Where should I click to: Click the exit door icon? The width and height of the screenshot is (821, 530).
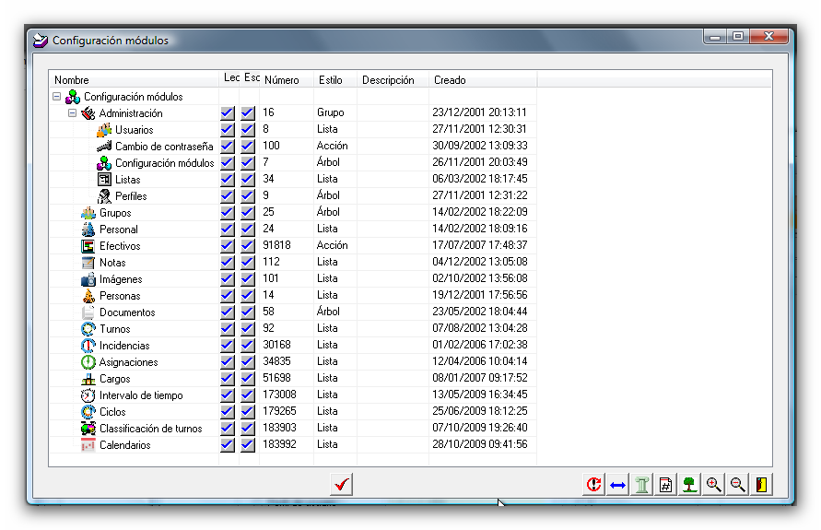point(761,484)
